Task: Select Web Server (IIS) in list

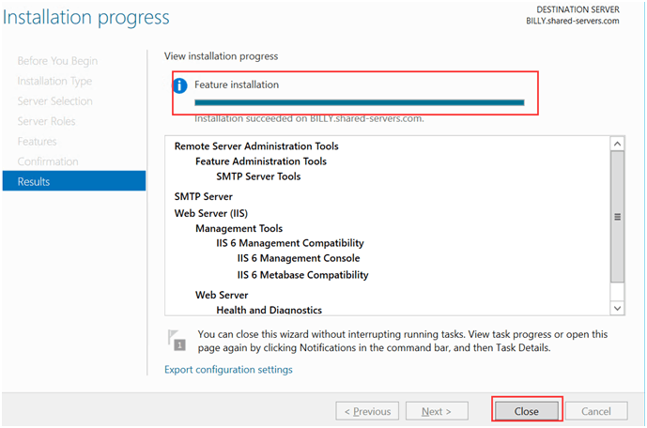Action: click(210, 213)
